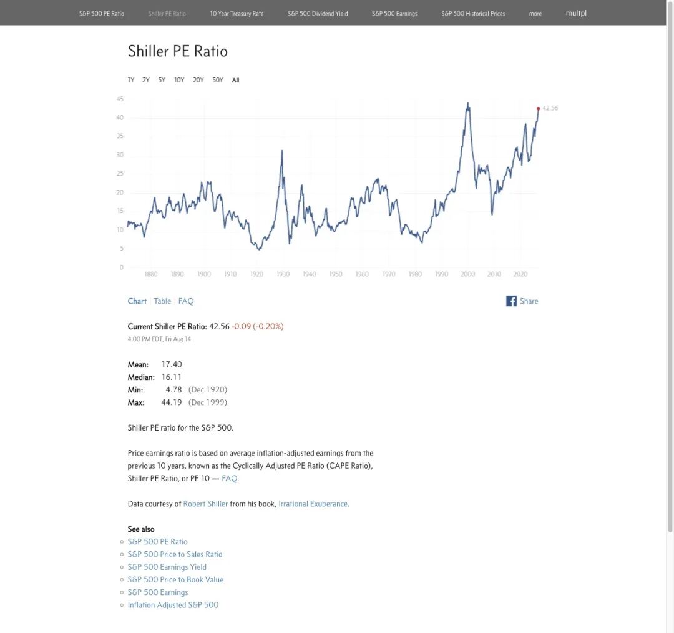Select the 5Y chart range
This screenshot has height=633, width=674.
(x=162, y=80)
